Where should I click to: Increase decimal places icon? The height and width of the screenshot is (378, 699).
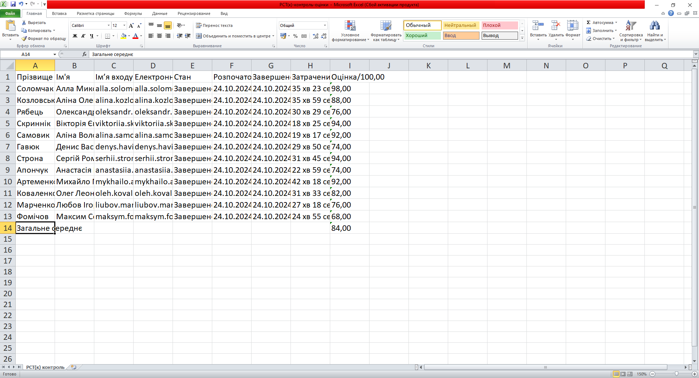tap(316, 36)
